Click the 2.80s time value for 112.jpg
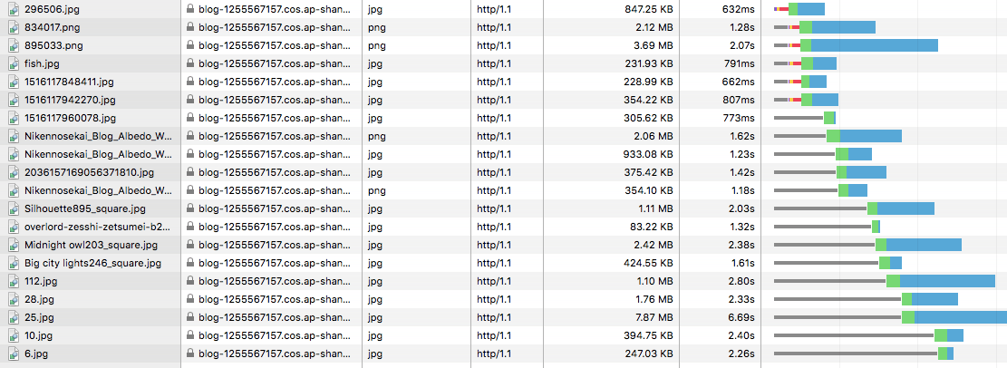 (x=745, y=281)
